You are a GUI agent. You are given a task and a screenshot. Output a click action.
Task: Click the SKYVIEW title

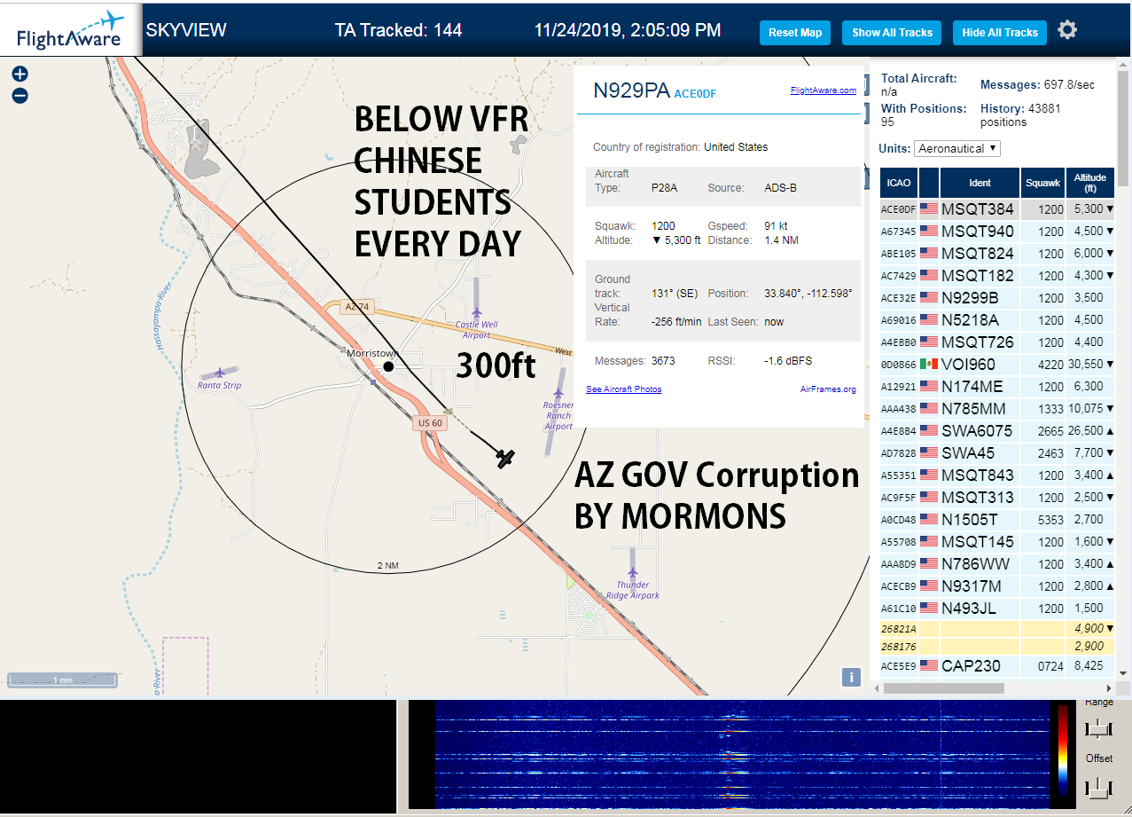tap(186, 30)
